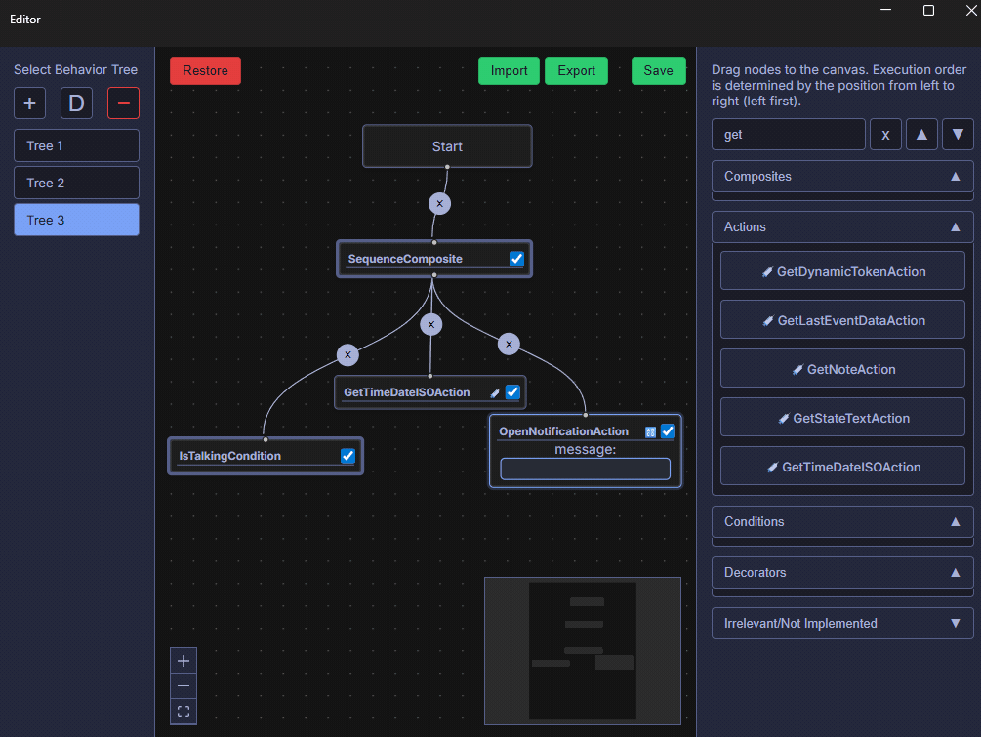Click the fit-view icon above the minimap

[183, 711]
